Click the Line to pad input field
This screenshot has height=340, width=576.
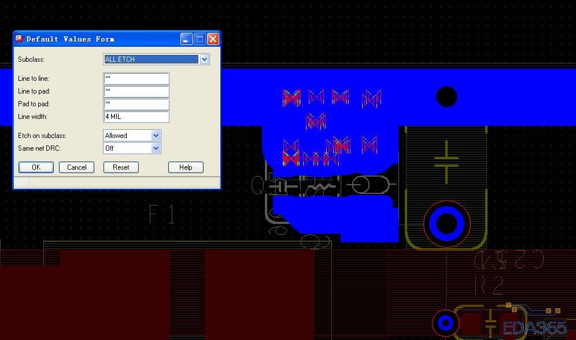pyautogui.click(x=136, y=91)
